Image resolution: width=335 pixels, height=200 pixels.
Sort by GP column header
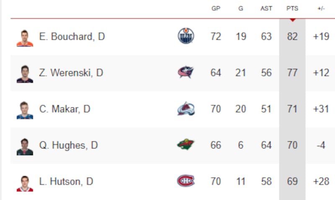[x=216, y=8]
